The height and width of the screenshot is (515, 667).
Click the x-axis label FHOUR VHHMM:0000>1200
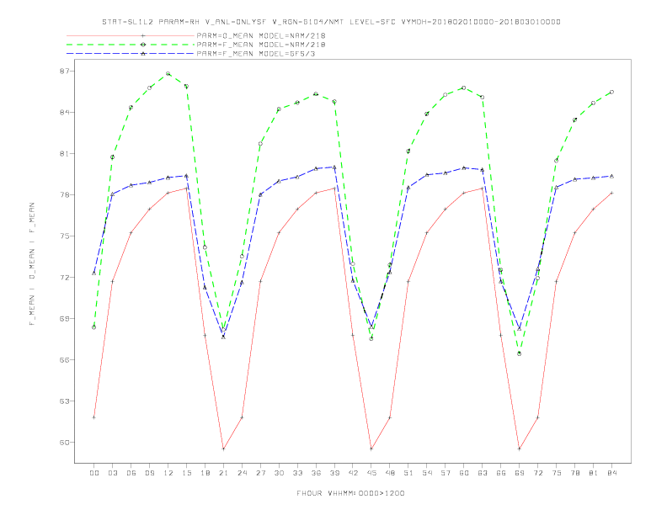point(350,493)
